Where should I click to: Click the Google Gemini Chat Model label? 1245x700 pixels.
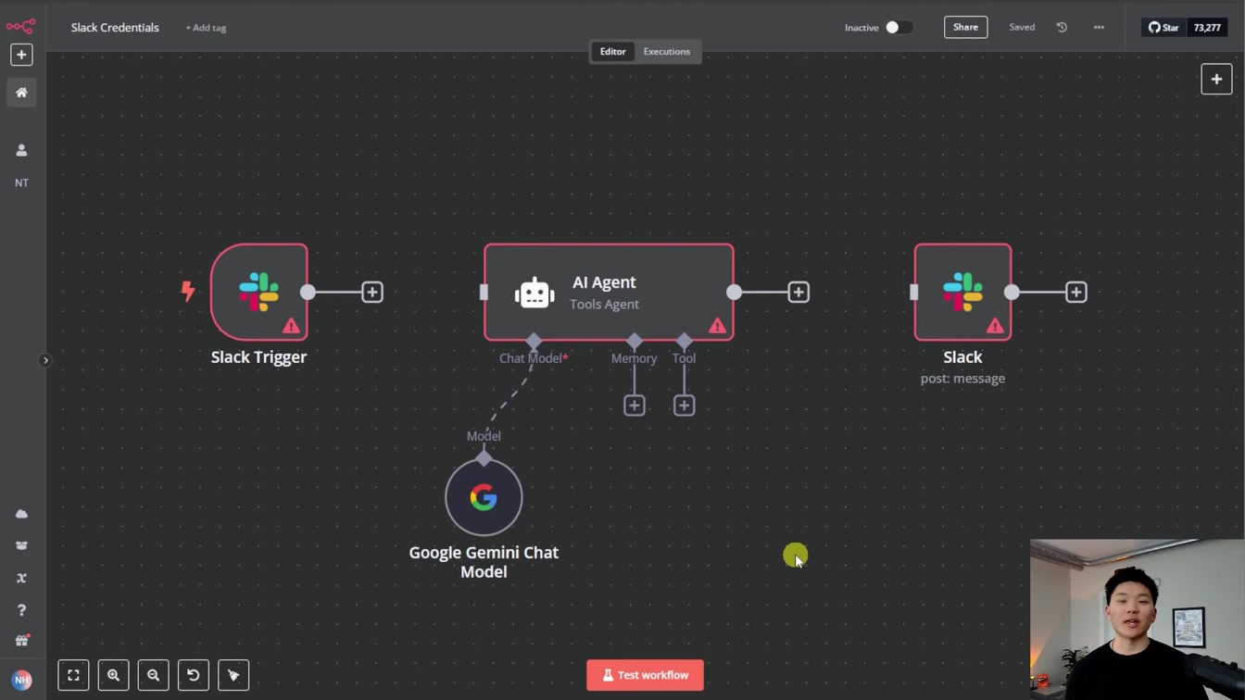coord(484,562)
